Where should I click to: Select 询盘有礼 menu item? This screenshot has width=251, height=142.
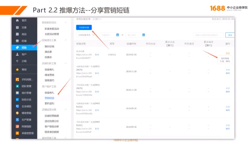pyautogui.click(x=49, y=69)
